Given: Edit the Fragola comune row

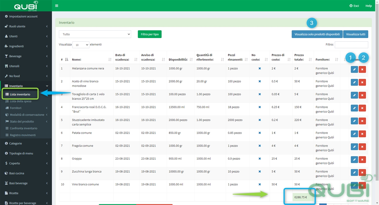Looking at the screenshot, I should [354, 147].
